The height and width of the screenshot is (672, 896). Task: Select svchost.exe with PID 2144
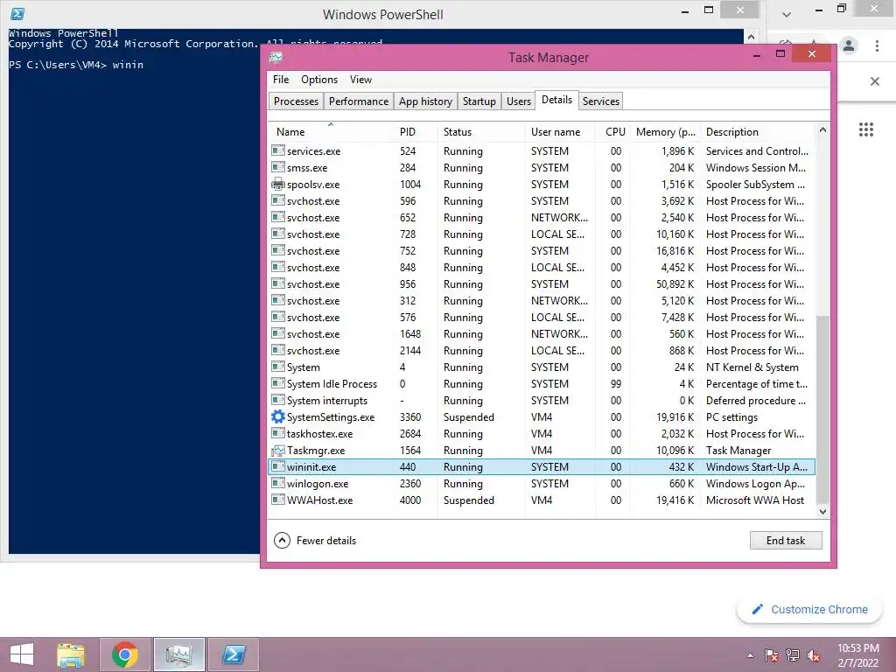pos(542,350)
